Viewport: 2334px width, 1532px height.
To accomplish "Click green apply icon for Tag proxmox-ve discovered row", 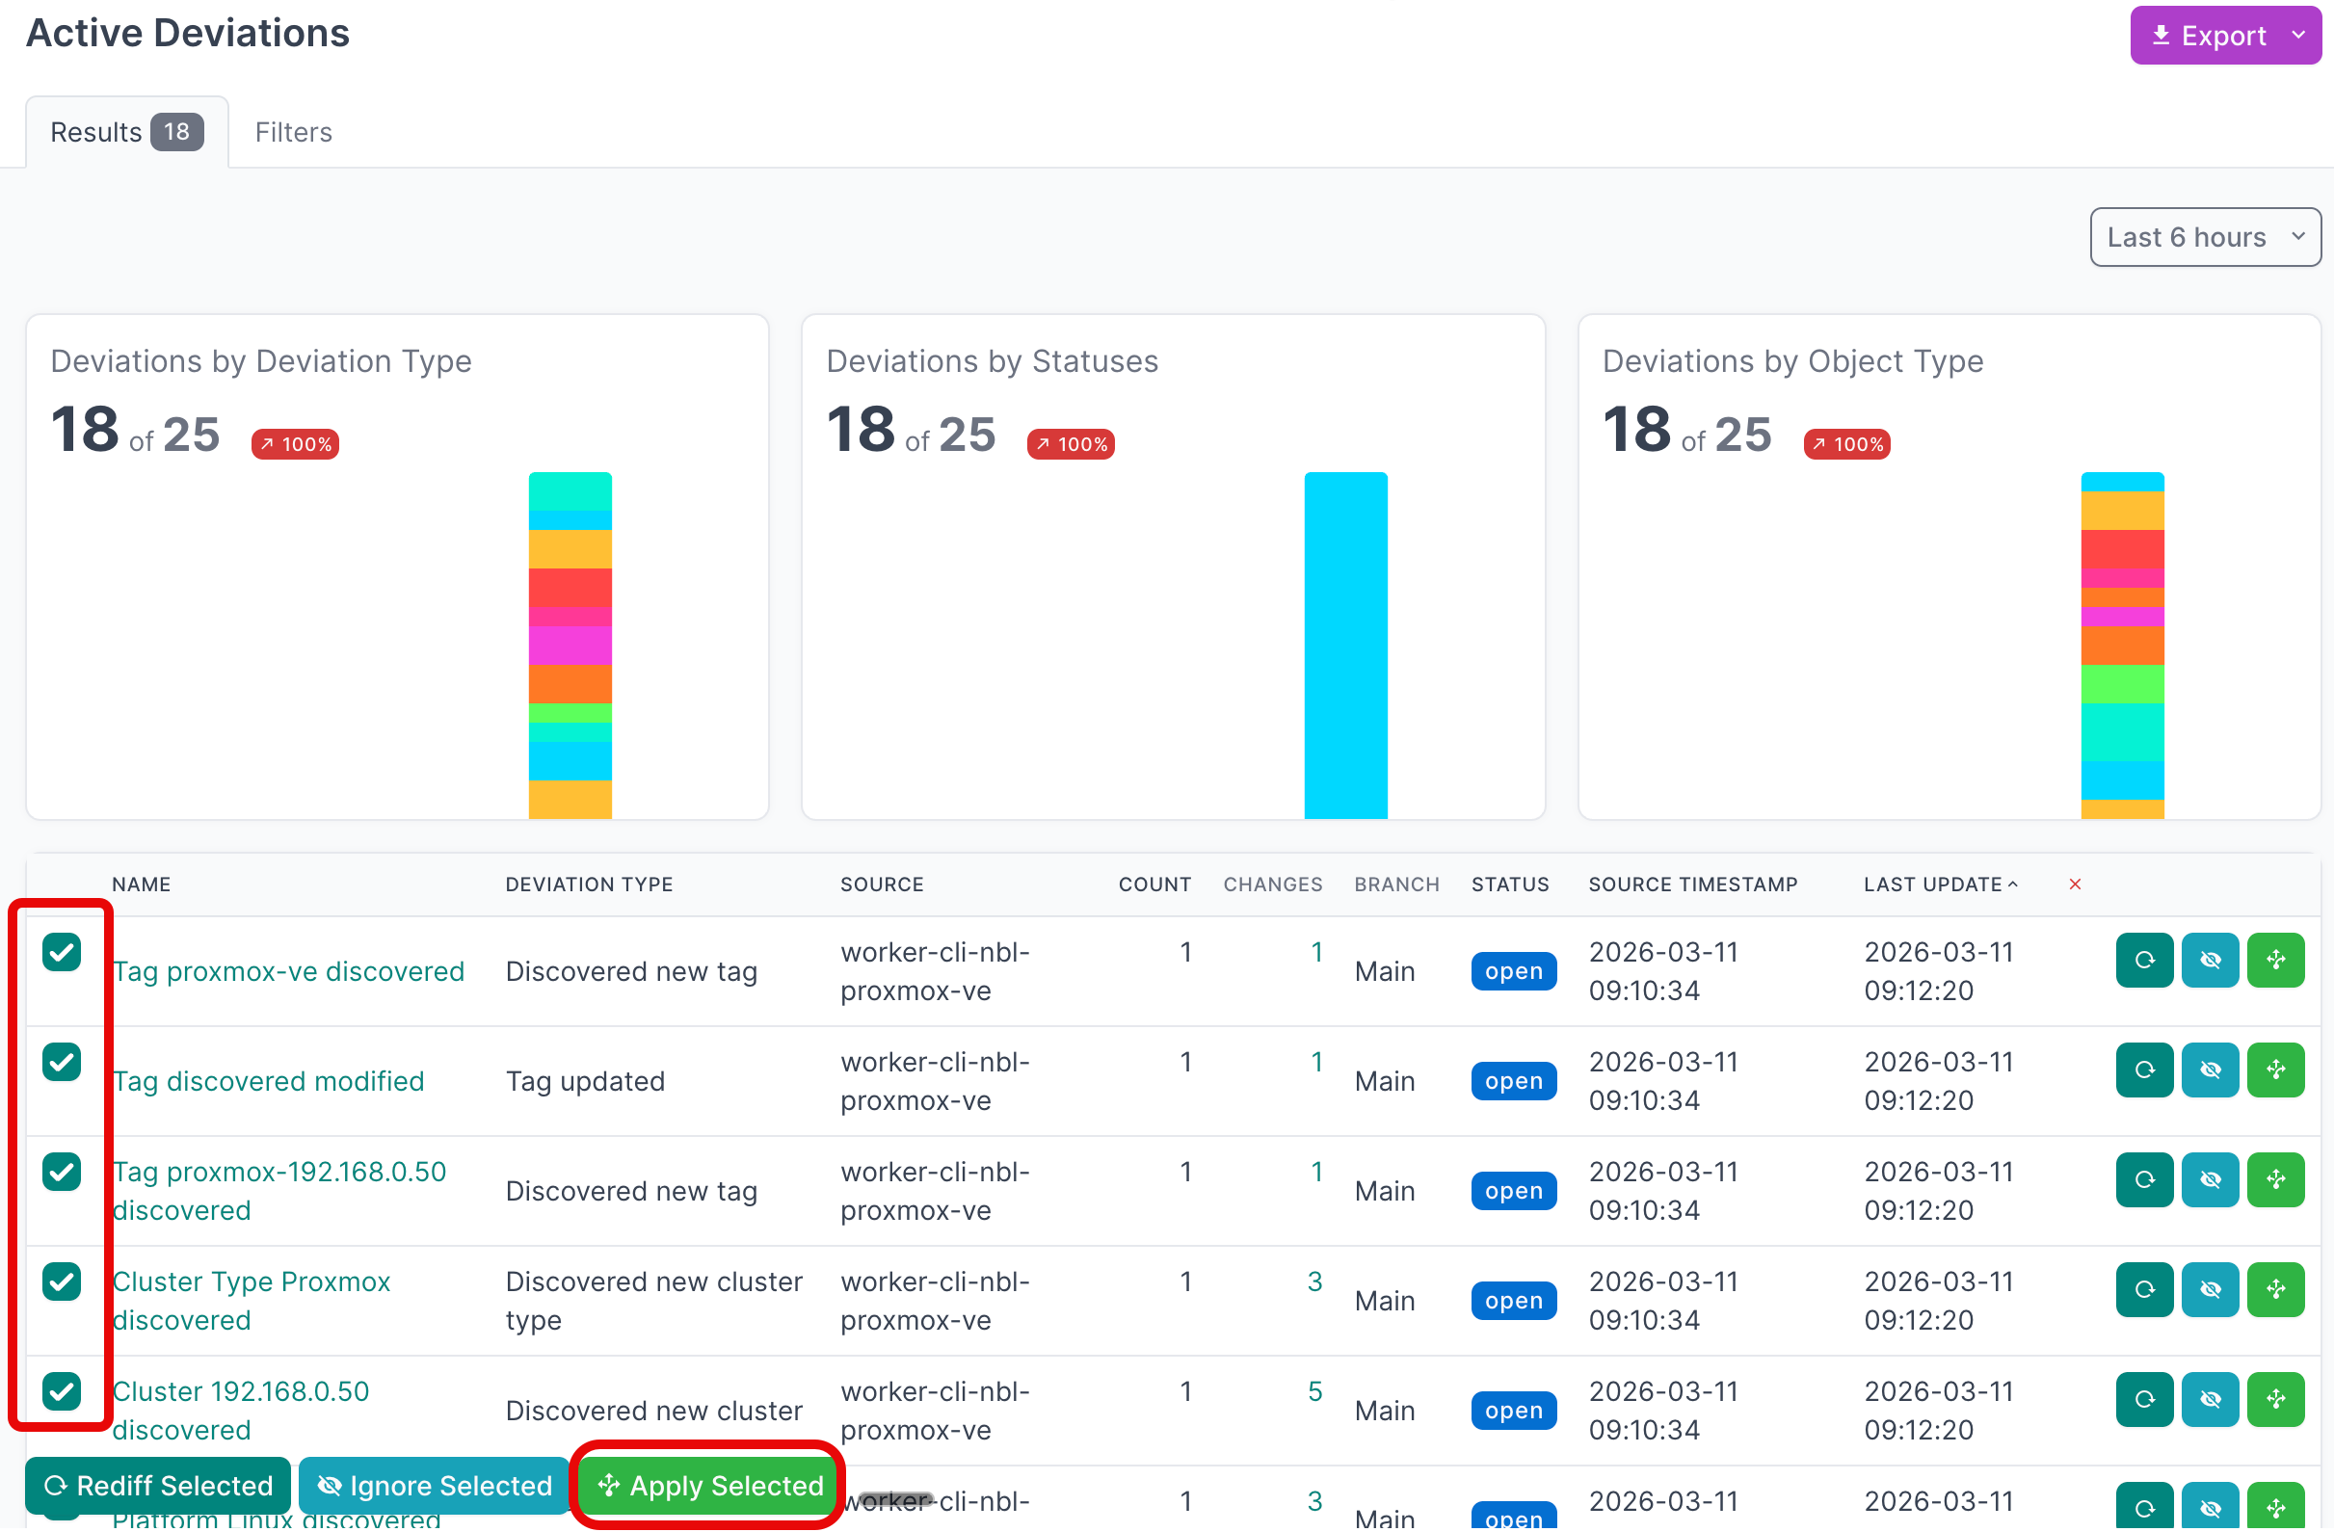I will 2275,960.
